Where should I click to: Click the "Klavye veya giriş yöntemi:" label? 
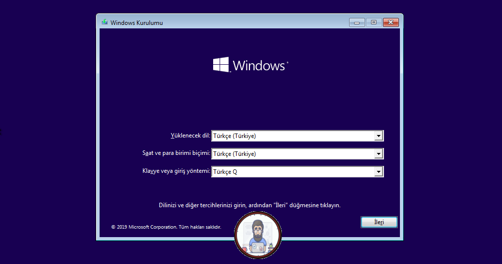[x=176, y=171]
